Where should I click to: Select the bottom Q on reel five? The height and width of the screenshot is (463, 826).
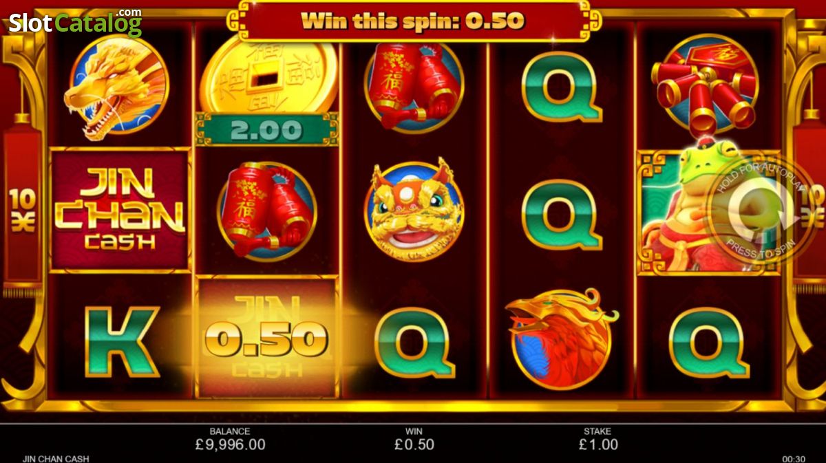pos(708,342)
